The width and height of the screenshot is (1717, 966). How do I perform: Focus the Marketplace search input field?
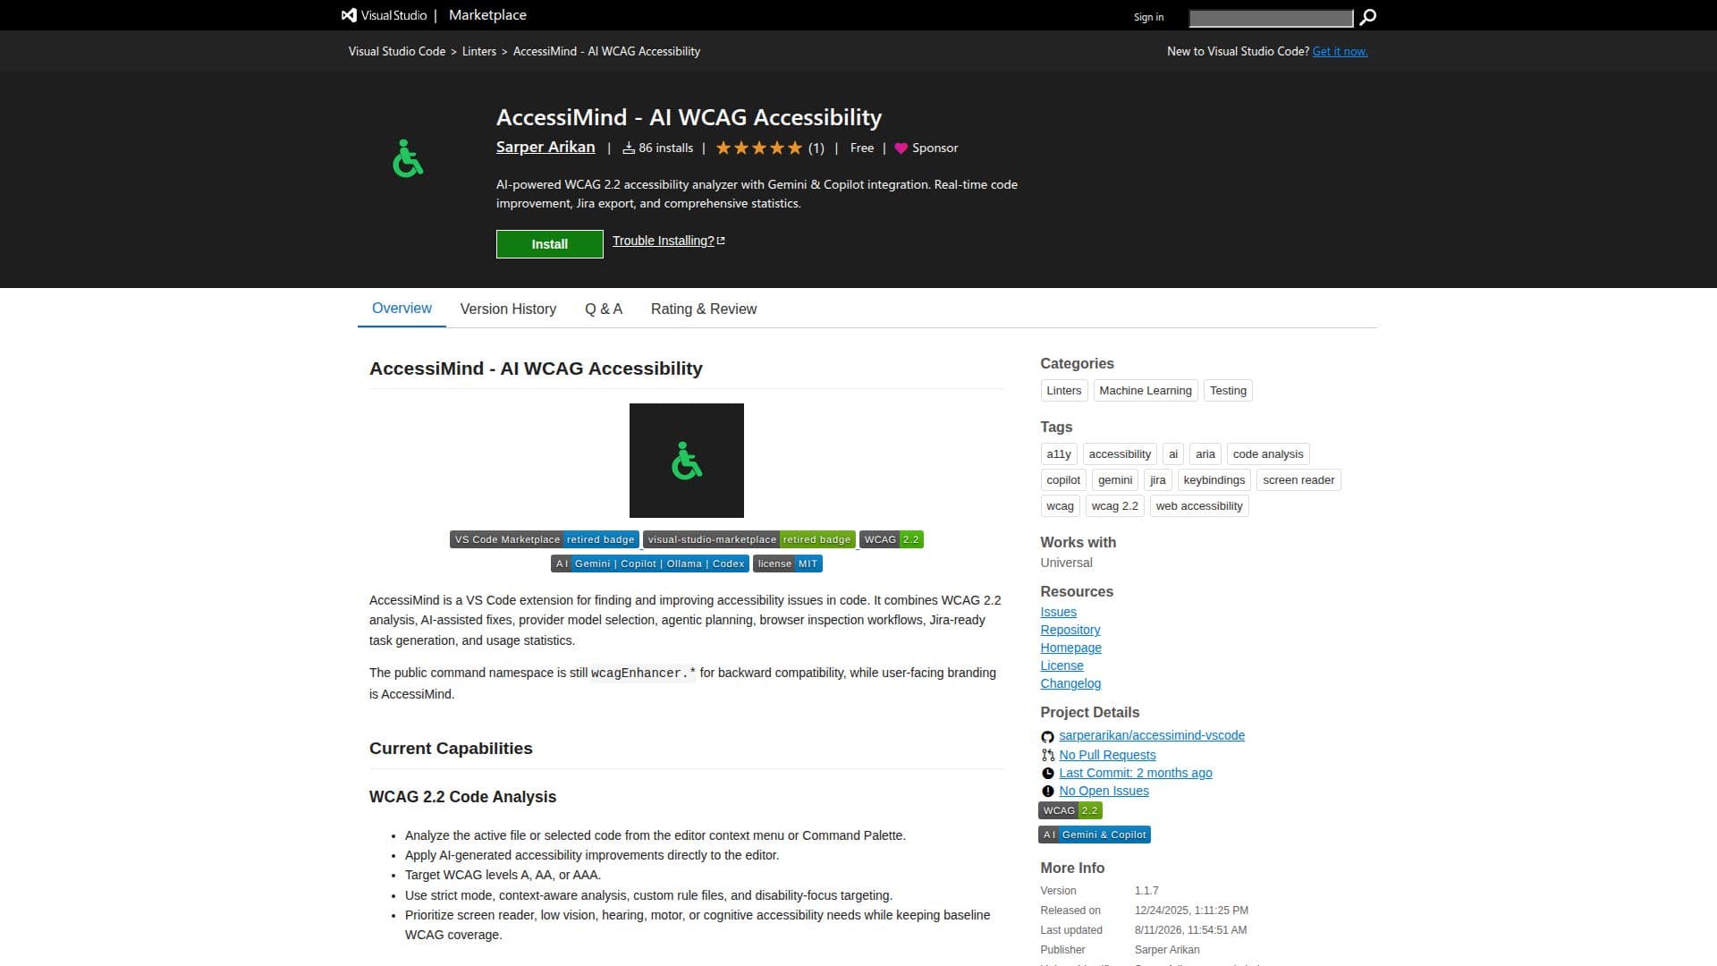(x=1271, y=18)
